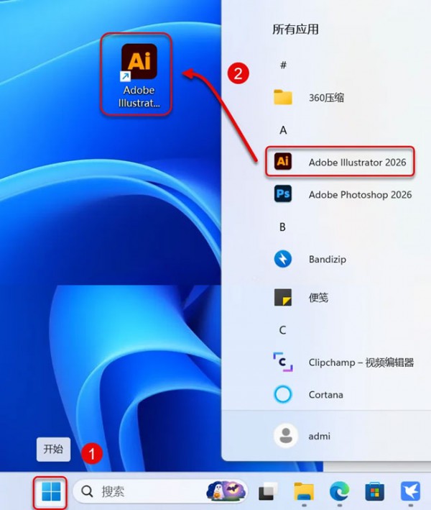The width and height of the screenshot is (431, 510).
Task: Open the Adobe Illustrator desktop shortcut
Action: [x=139, y=75]
